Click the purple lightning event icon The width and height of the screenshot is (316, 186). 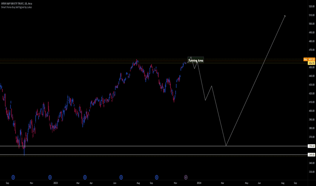click(186, 177)
